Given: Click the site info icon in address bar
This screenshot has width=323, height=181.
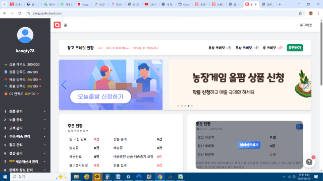Looking at the screenshot, I should click(29, 14).
